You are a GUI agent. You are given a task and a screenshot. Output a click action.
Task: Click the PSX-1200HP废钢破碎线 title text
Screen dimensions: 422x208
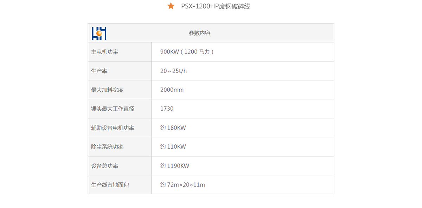[x=216, y=6]
